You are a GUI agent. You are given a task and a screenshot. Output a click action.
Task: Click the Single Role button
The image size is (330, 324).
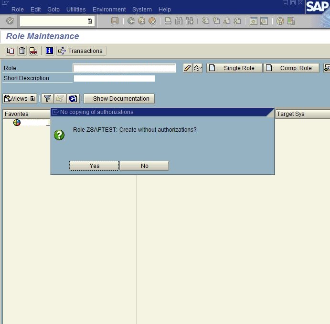click(x=234, y=68)
